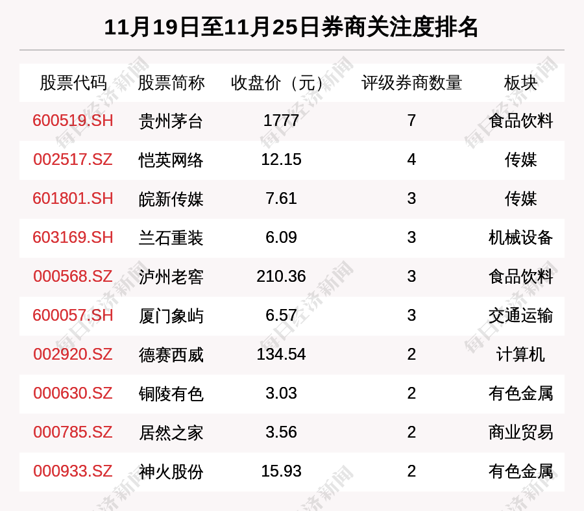
Task: Click broker count 2 in 德赛西威 row
Action: [x=411, y=354]
